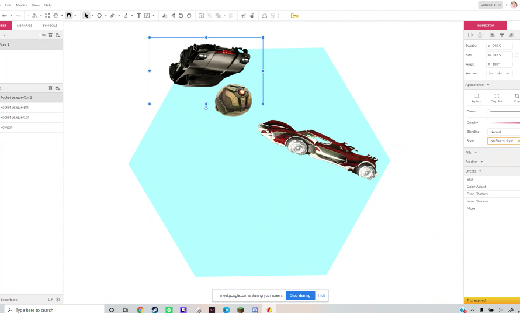This screenshot has width=520, height=313.
Task: Open the snapping options dropdown arrow
Action: coord(75,16)
